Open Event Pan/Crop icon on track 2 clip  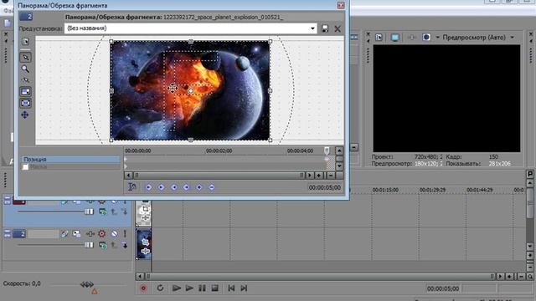tap(145, 242)
